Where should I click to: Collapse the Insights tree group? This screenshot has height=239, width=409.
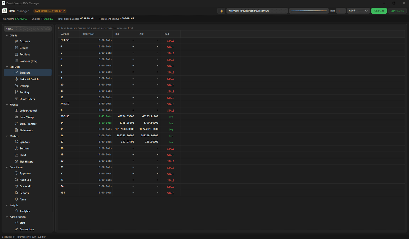click(7, 205)
